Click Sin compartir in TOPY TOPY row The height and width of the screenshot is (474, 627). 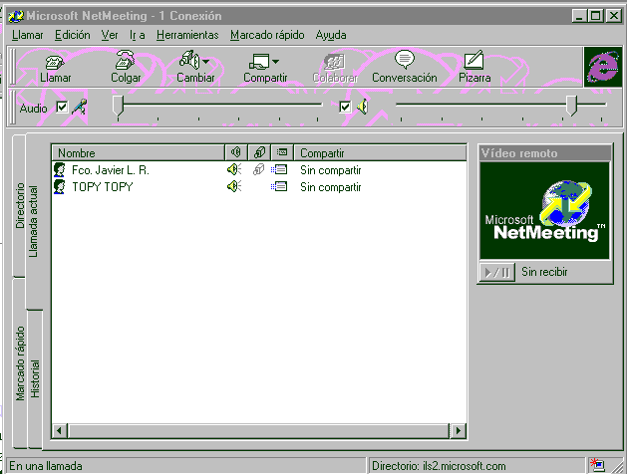(331, 187)
